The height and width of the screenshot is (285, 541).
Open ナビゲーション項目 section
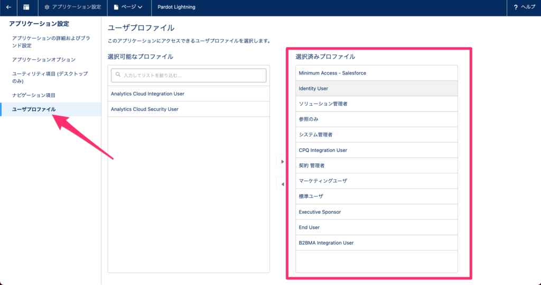click(34, 95)
